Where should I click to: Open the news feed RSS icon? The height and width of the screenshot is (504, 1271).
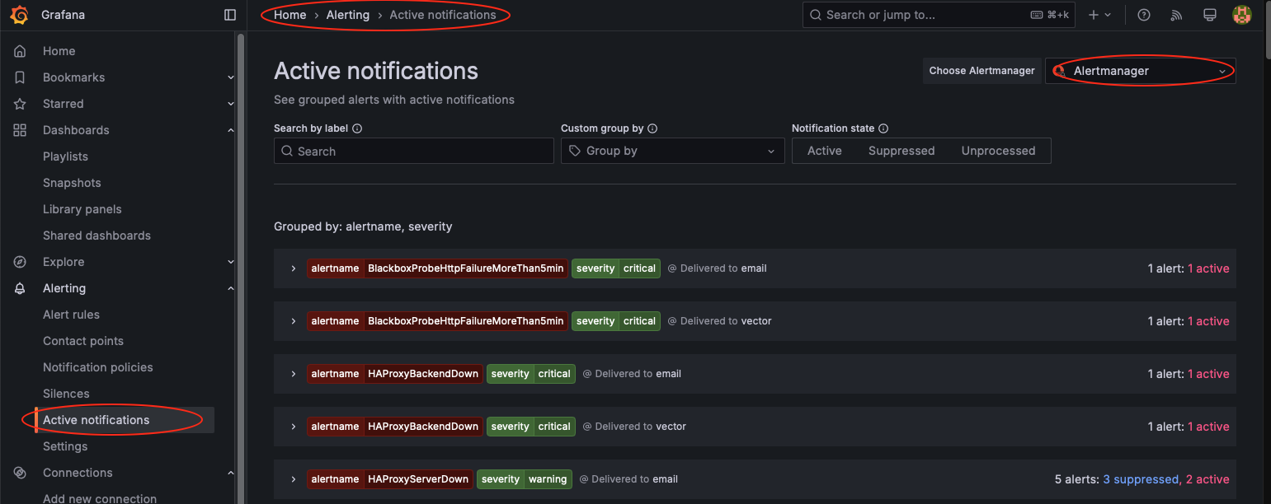[x=1177, y=15]
